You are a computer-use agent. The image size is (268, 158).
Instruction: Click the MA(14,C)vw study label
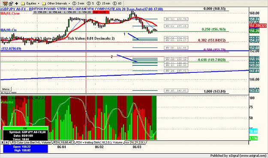pyautogui.click(x=10, y=13)
